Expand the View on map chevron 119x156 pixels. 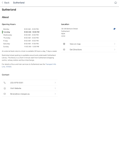tap(115, 44)
